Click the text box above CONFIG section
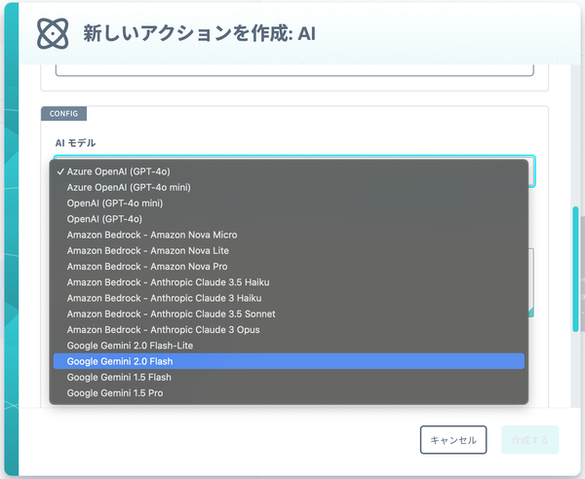 tap(294, 70)
